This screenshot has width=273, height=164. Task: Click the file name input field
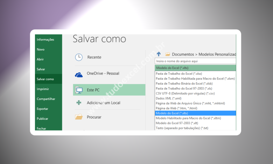pyautogui.click(x=195, y=61)
